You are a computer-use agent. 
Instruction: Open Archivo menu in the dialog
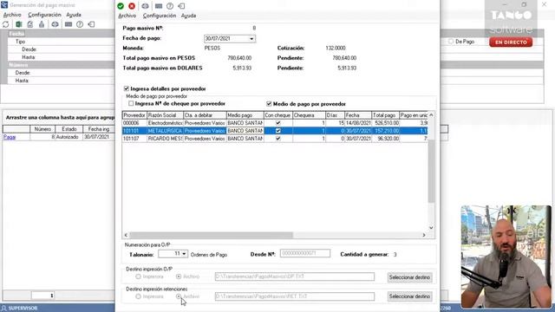tap(127, 16)
